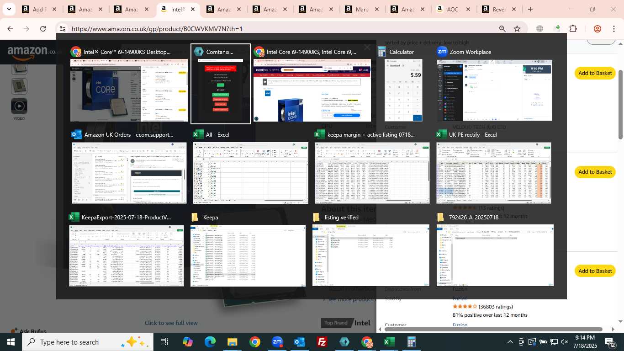Image resolution: width=624 pixels, height=351 pixels.
Task: Click the battery power tray icon
Action: pos(543,342)
